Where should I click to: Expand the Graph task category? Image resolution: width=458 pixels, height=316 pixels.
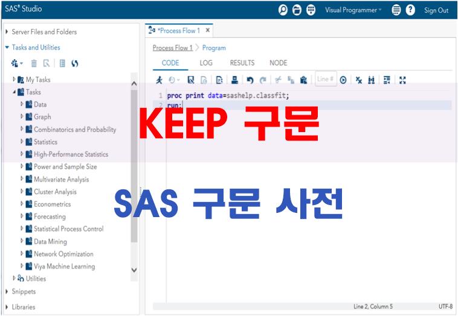coord(22,116)
